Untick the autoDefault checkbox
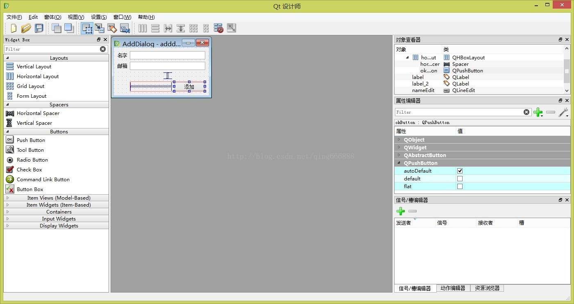Viewport: 574px width, 304px height. (x=460, y=171)
